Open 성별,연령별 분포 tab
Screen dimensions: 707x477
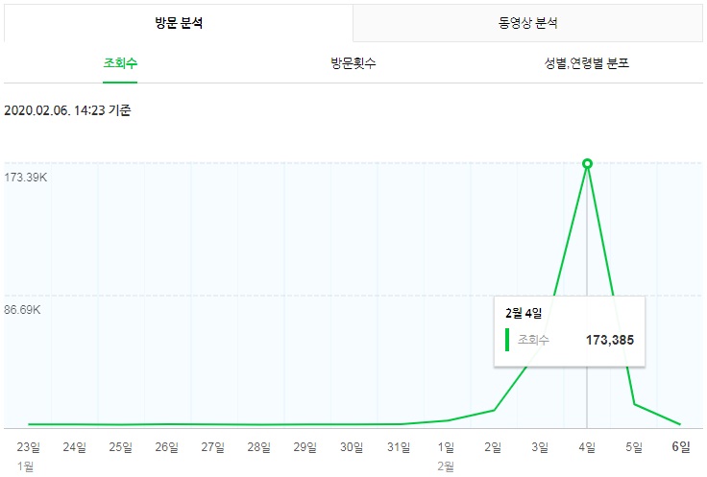586,64
